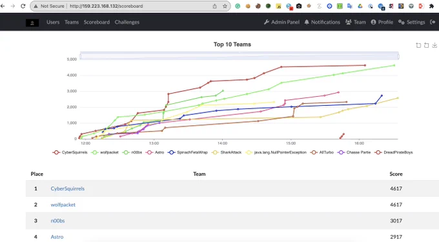
Task: Toggle DreadPirateBoys legend entry
Action: click(x=394, y=152)
